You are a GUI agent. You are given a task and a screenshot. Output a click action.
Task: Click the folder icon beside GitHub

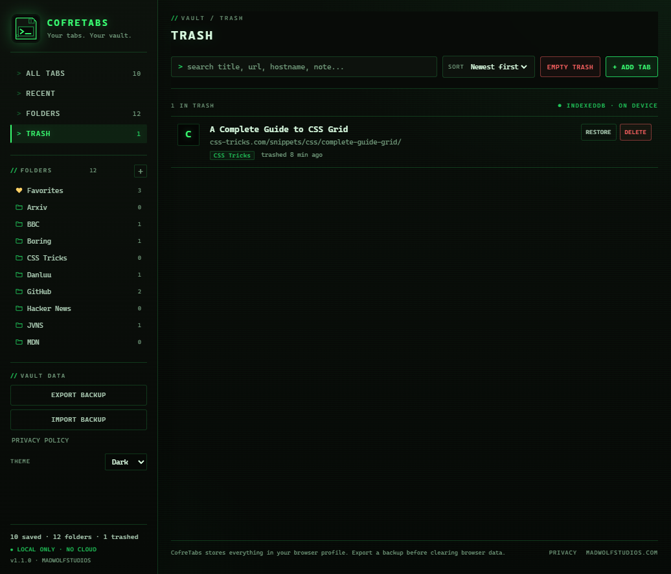click(x=19, y=292)
